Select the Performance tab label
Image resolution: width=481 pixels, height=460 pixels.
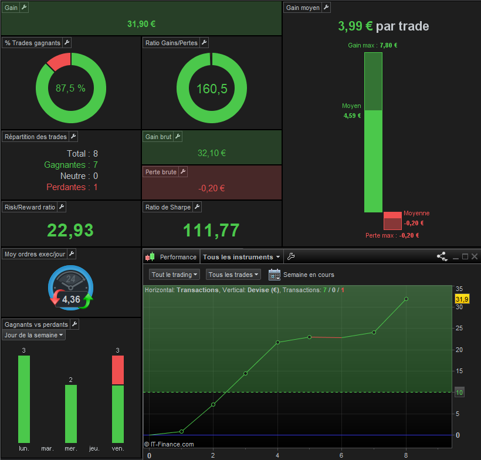pos(178,257)
